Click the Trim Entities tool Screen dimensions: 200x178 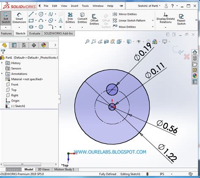click(70, 18)
